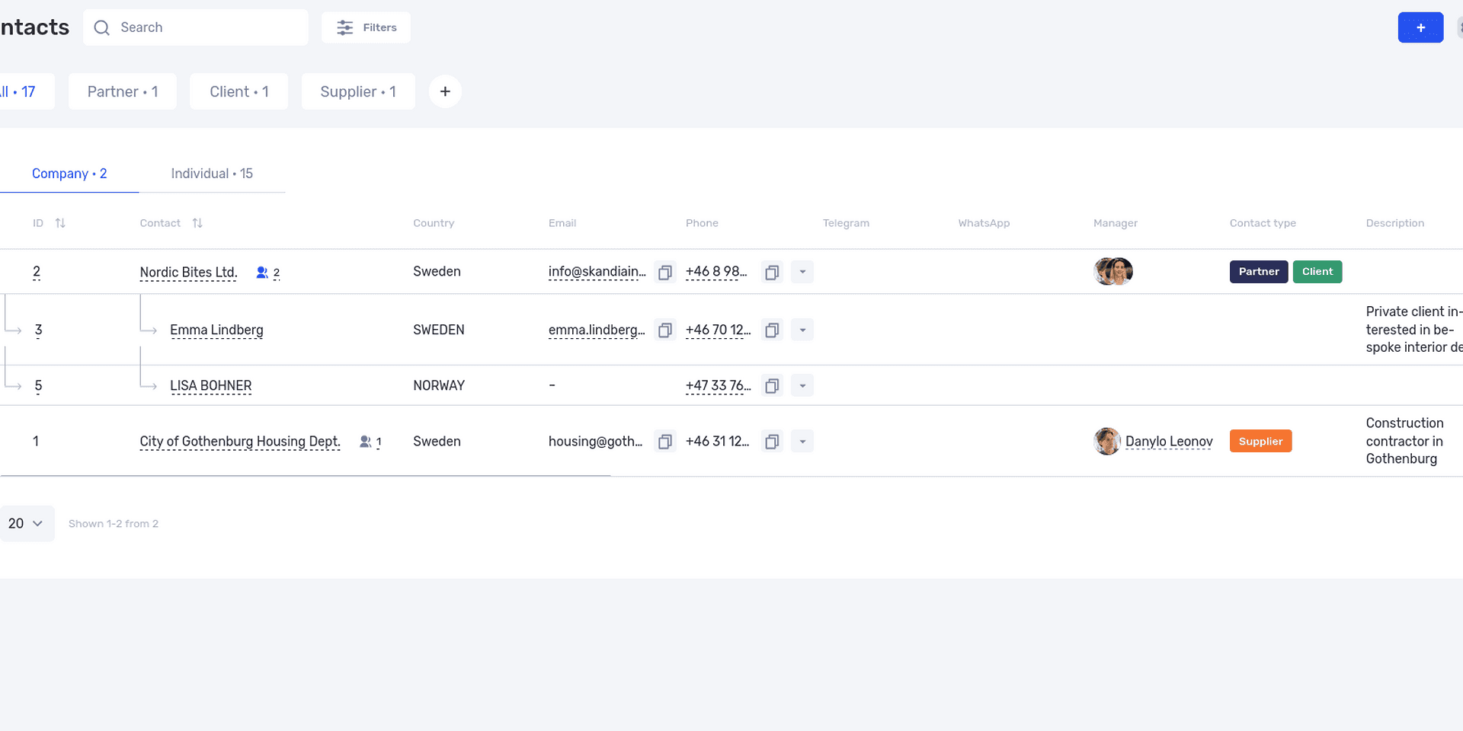Expand phone options for City of Gothenburg

pyautogui.click(x=802, y=441)
